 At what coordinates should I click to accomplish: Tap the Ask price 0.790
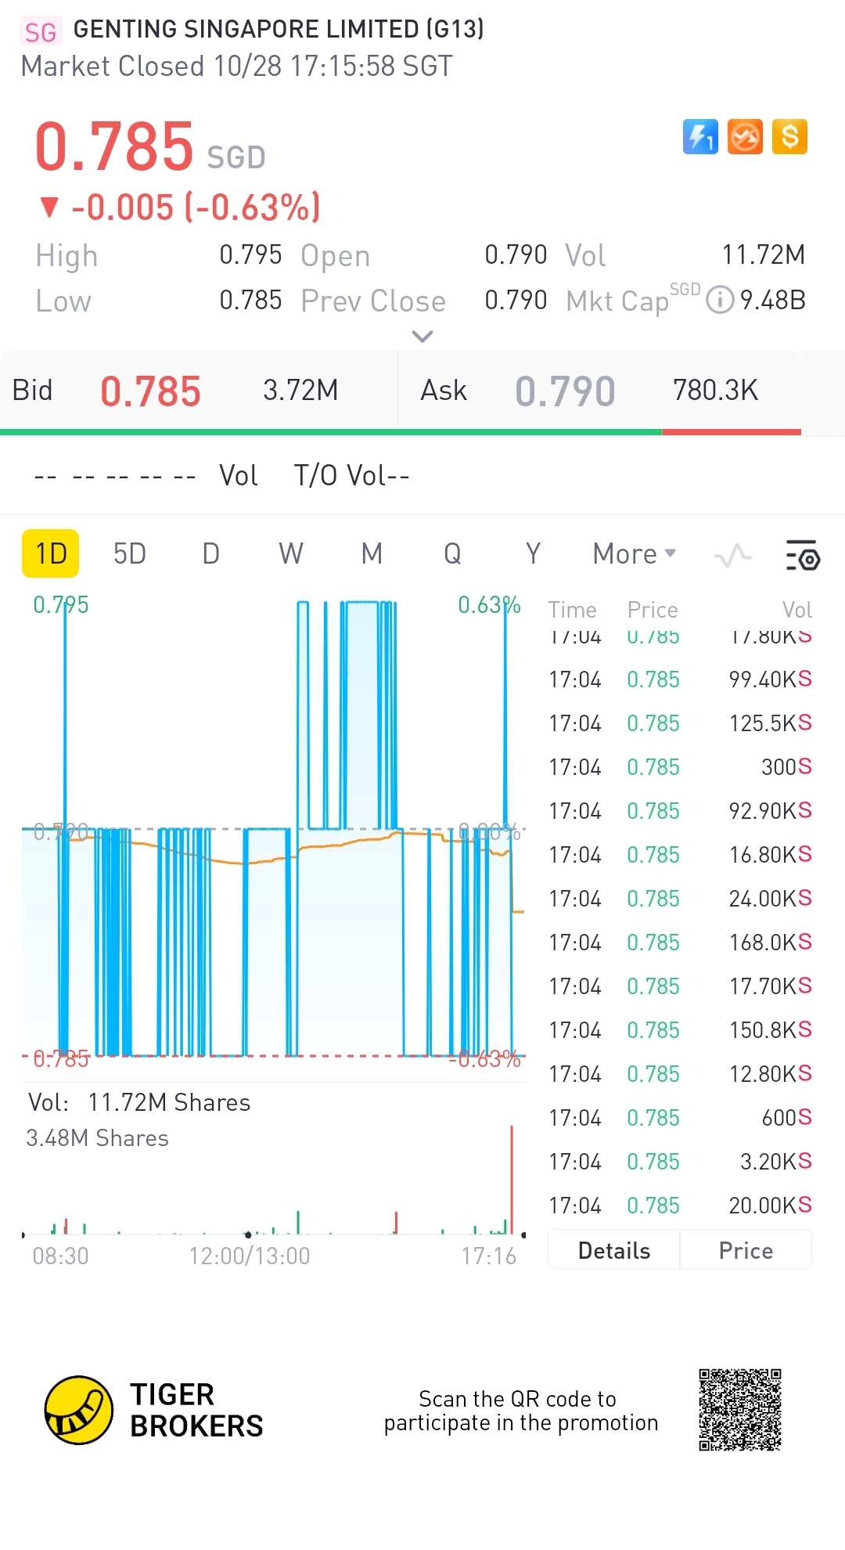coord(565,391)
